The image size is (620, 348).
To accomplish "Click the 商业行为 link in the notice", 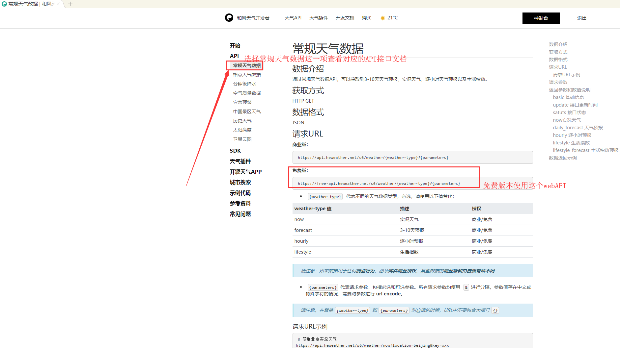I will [x=366, y=271].
